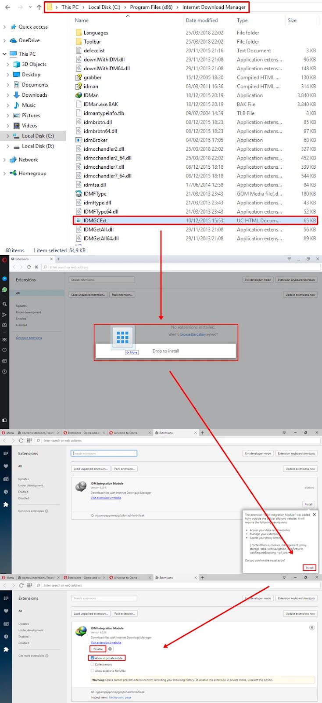Remove IDM Integration Module with X icon
322x703 pixels.
click(312, 627)
